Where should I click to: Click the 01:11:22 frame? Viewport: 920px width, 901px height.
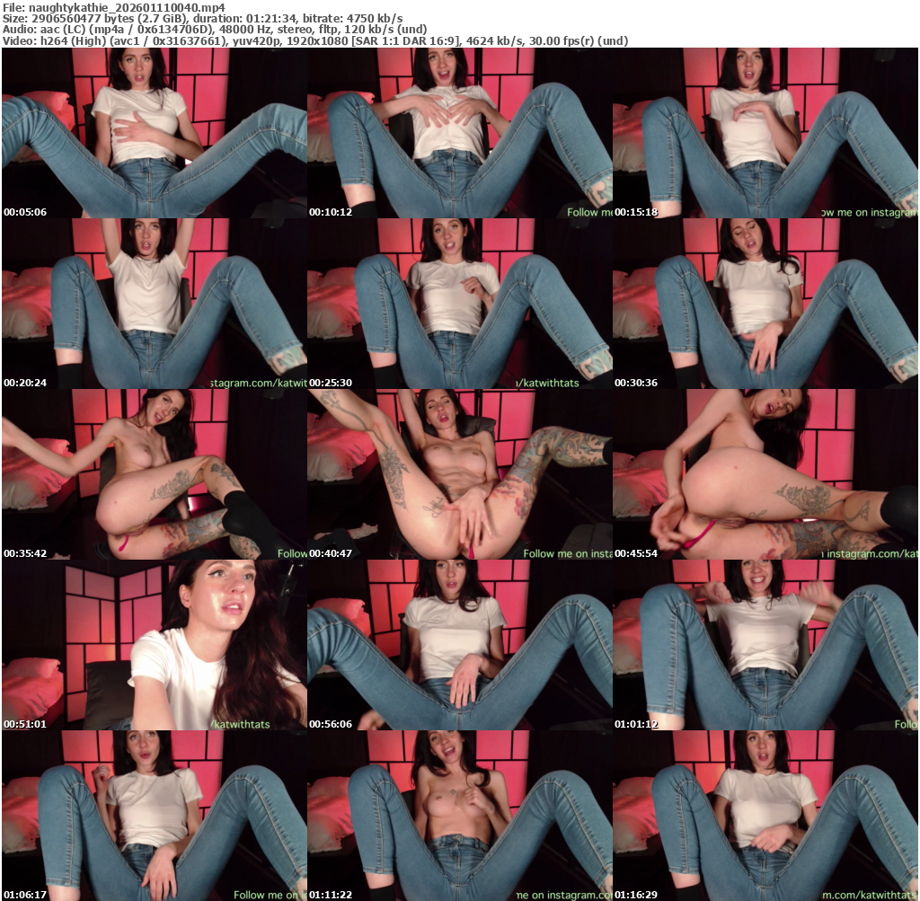coord(459,816)
